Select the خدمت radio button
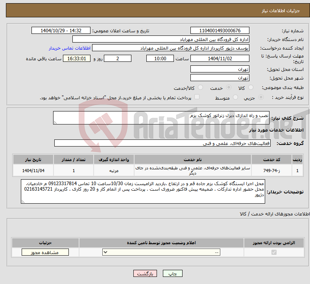 [229, 87]
